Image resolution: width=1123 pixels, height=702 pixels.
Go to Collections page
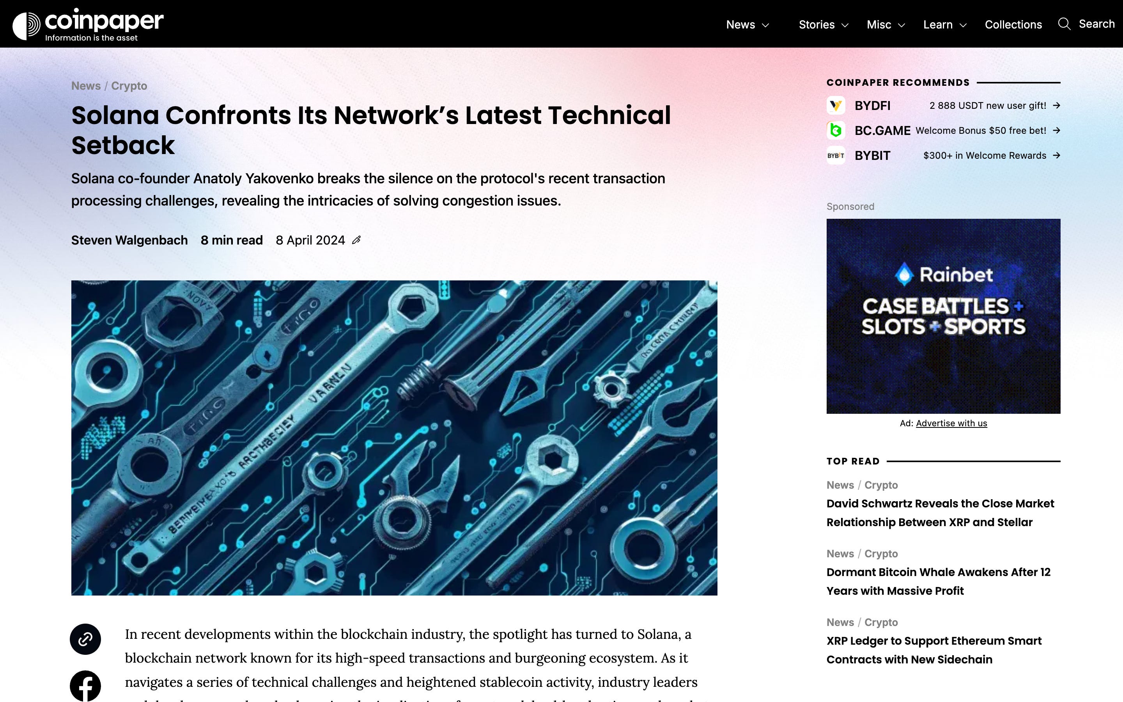pos(1013,25)
